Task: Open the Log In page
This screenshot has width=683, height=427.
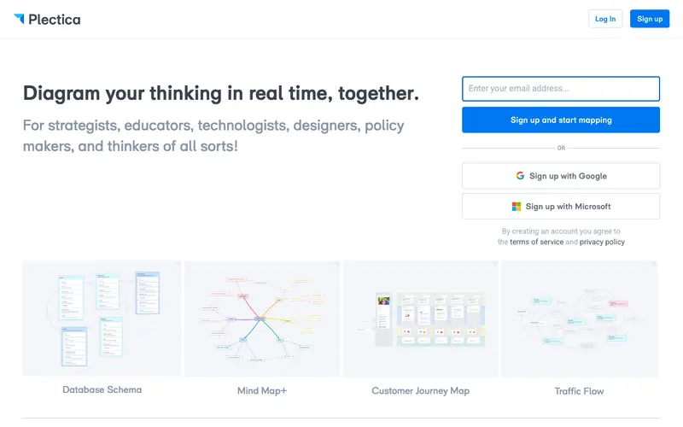Action: [x=605, y=19]
